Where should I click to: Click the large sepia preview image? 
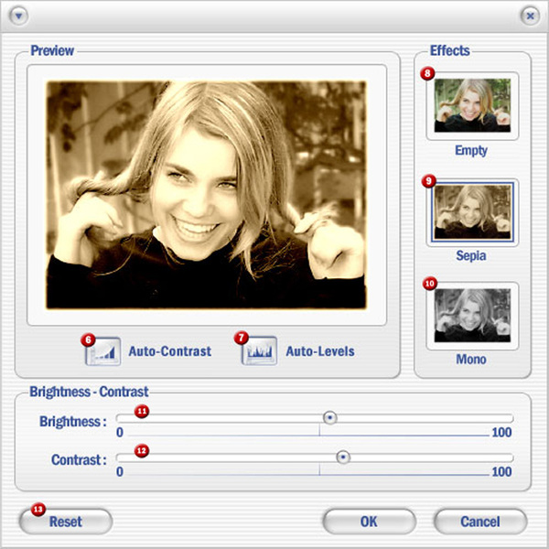coord(206,195)
